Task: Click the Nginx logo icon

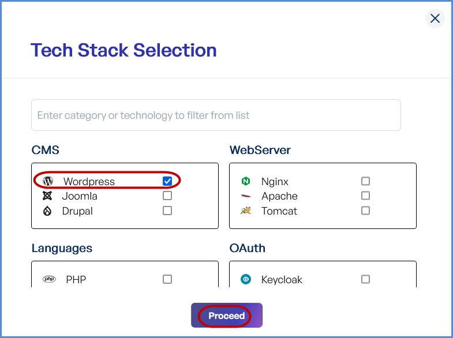Action: (x=246, y=181)
